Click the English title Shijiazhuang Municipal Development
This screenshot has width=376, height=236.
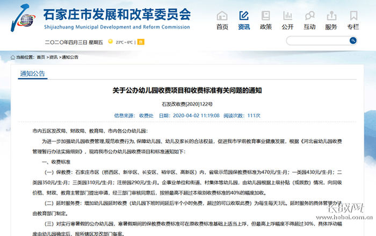[x=117, y=27]
